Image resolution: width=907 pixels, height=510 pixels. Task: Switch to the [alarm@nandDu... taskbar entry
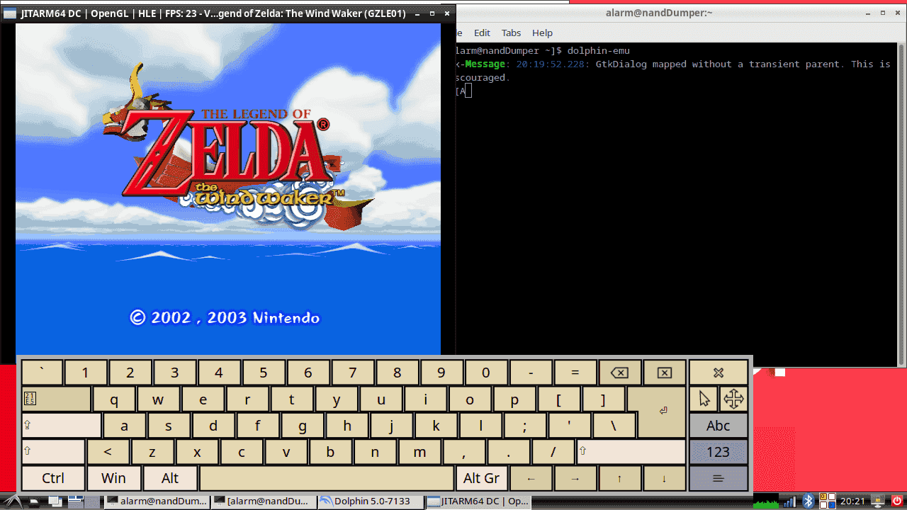tap(264, 501)
